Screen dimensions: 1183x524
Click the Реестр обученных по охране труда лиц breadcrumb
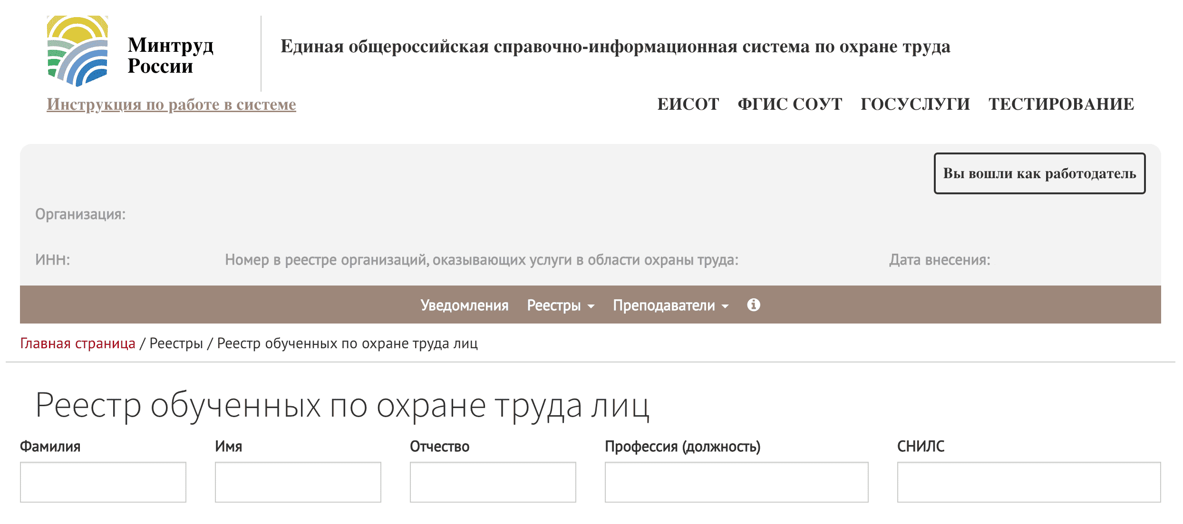(348, 343)
